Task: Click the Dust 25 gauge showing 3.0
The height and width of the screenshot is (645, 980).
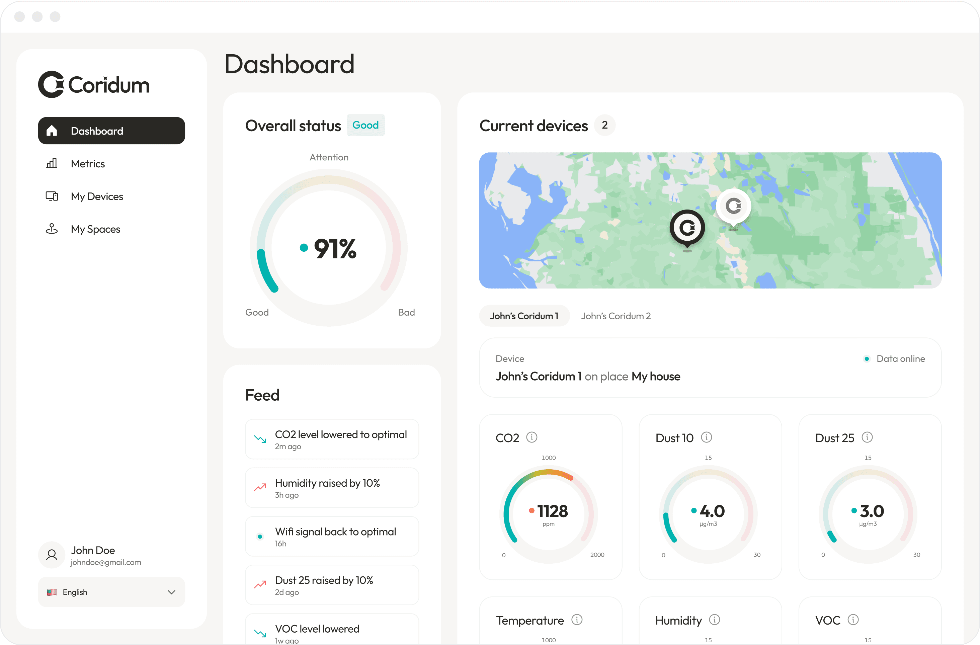Action: [868, 514]
